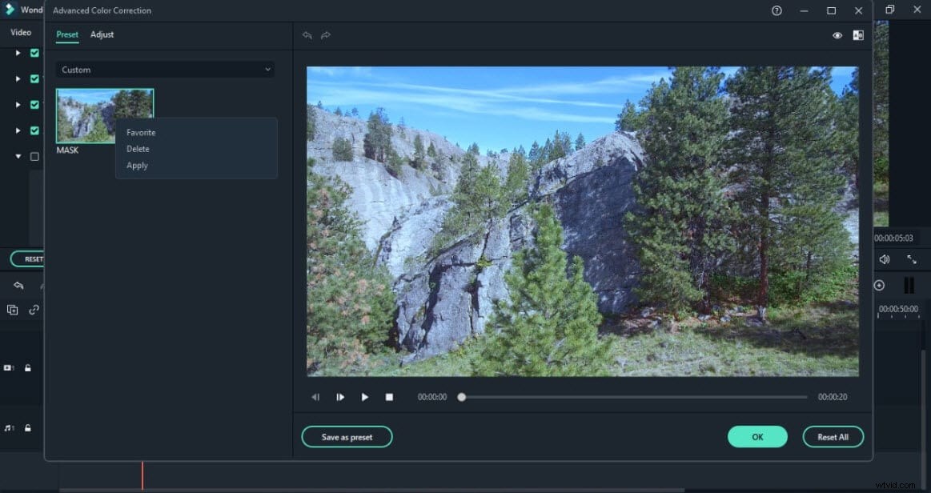Click the Save as preset button
This screenshot has width=931, height=493.
(x=347, y=437)
